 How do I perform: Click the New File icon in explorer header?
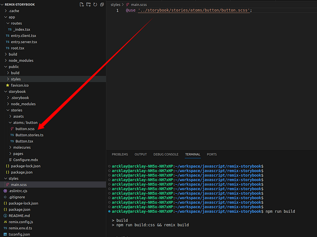click(82, 5)
